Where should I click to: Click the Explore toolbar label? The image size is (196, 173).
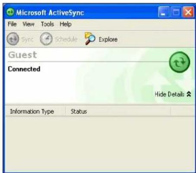click(108, 39)
